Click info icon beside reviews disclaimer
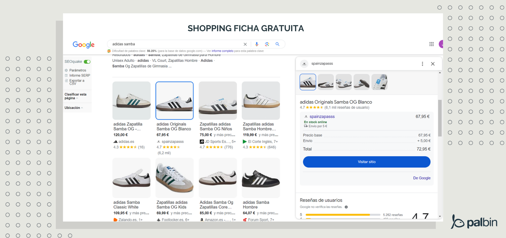Viewport: 506px width, 238px height. pyautogui.click(x=346, y=207)
